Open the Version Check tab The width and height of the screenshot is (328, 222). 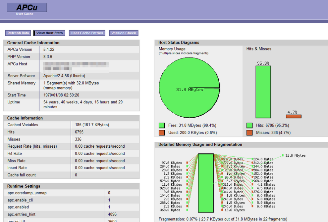124,33
